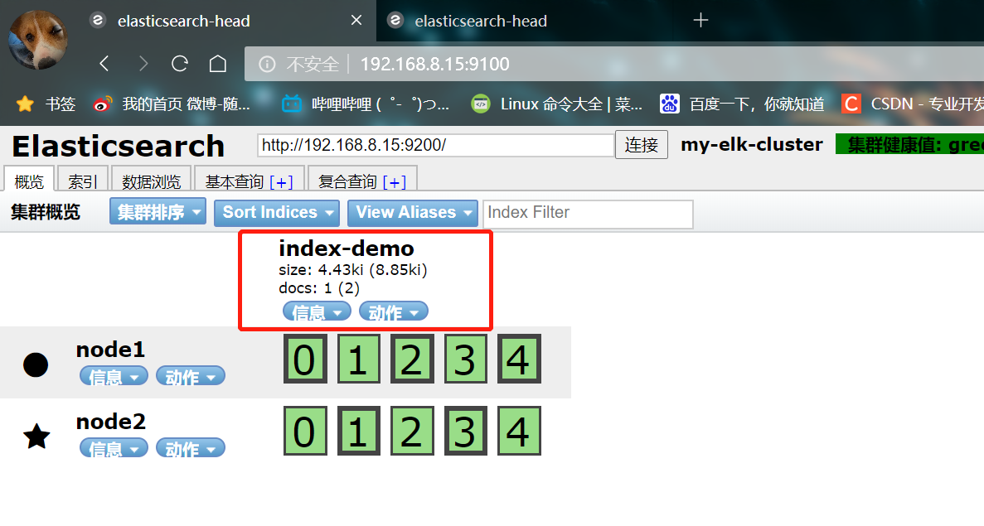
Task: Select the 复合查询 tab
Action: tap(347, 181)
